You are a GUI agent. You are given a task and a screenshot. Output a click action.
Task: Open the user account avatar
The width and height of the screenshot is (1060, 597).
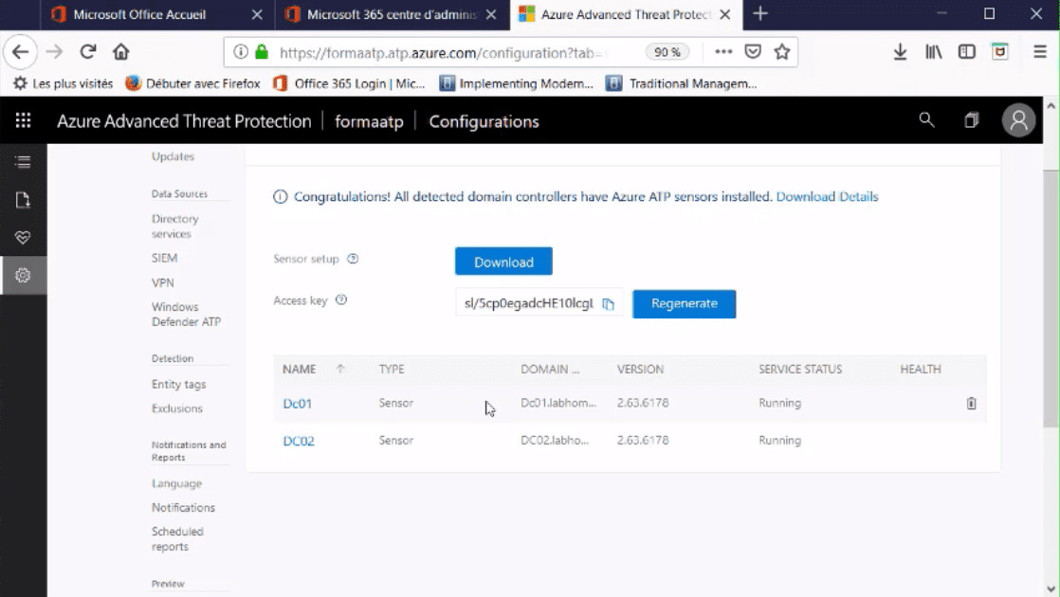click(x=1018, y=120)
